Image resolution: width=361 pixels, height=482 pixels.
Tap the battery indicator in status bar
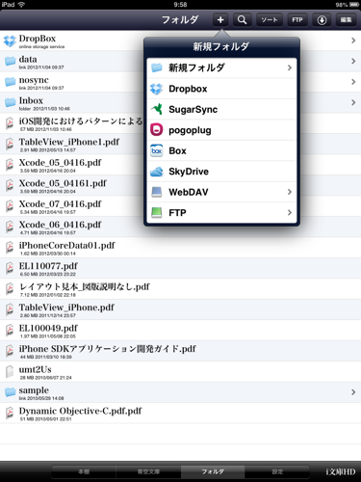pos(354,5)
